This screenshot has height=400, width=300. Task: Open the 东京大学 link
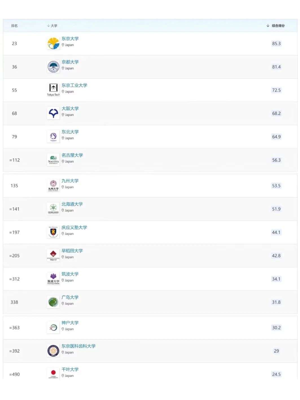[70, 39]
